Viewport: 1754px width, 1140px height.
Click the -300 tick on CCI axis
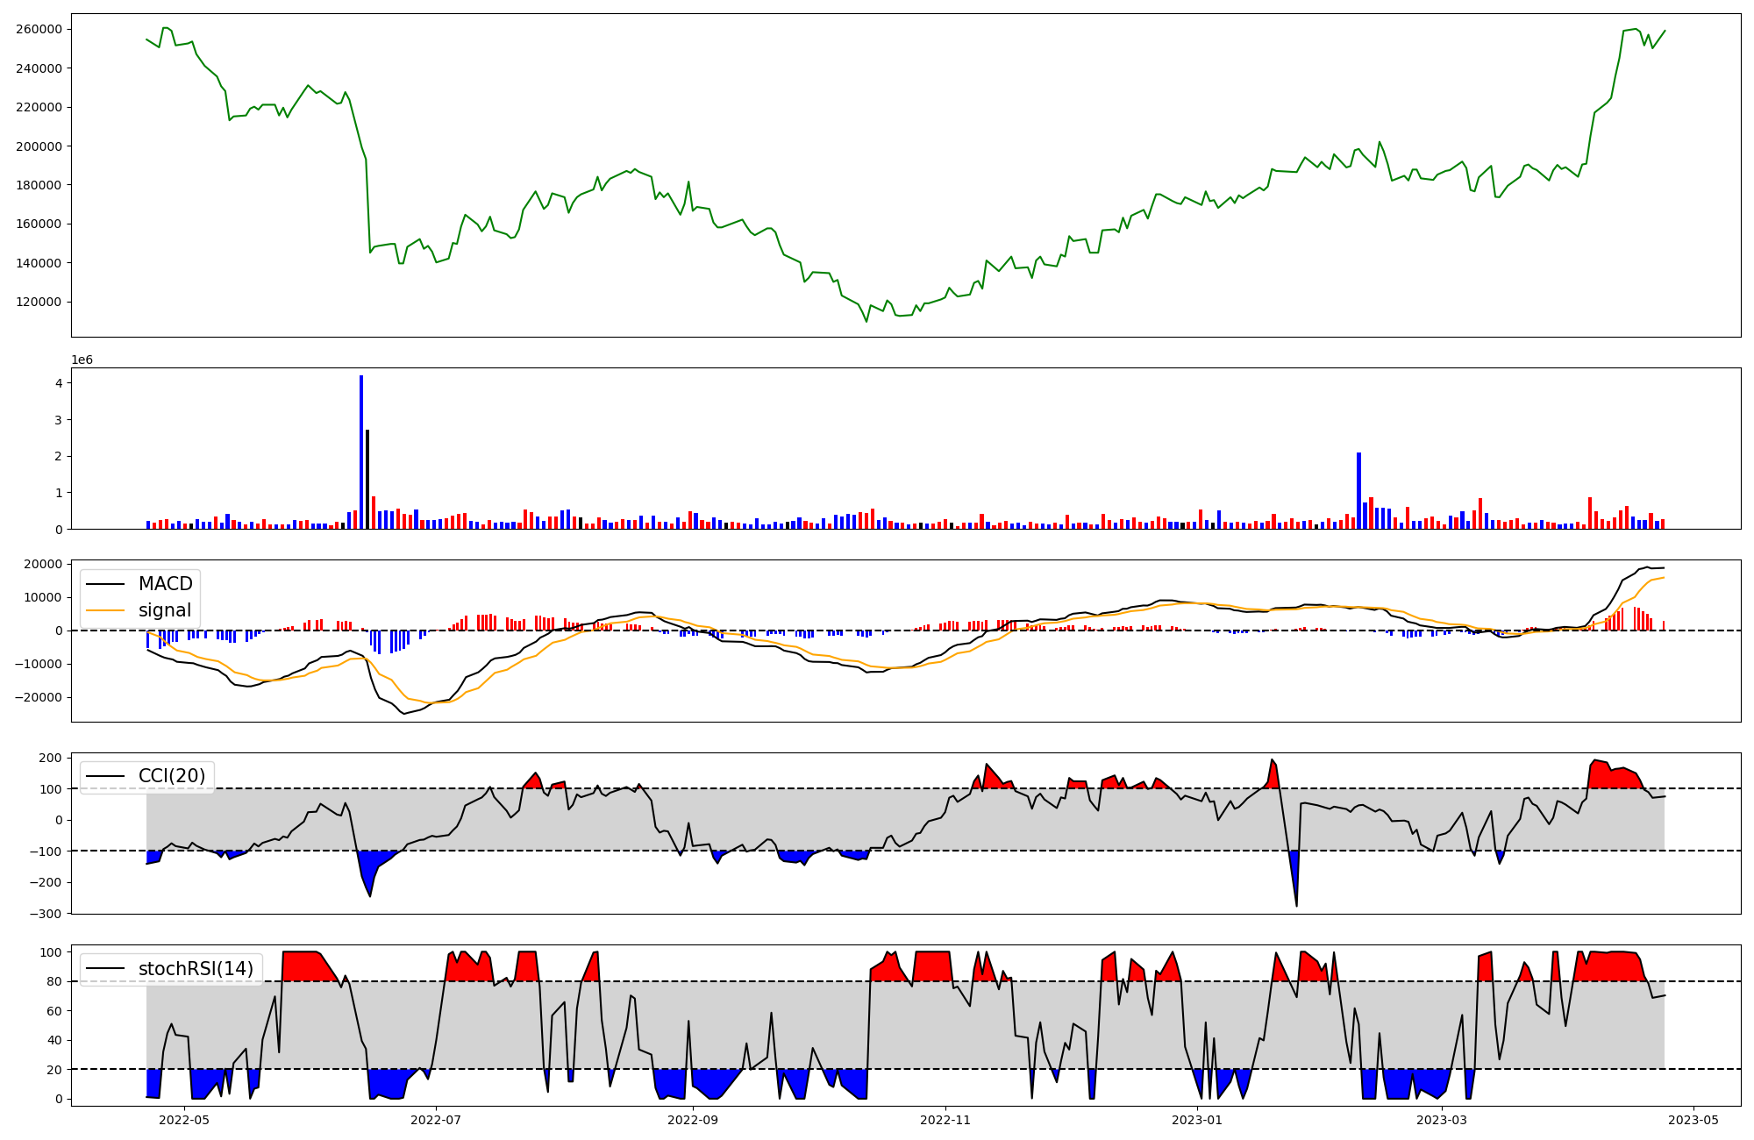(44, 914)
